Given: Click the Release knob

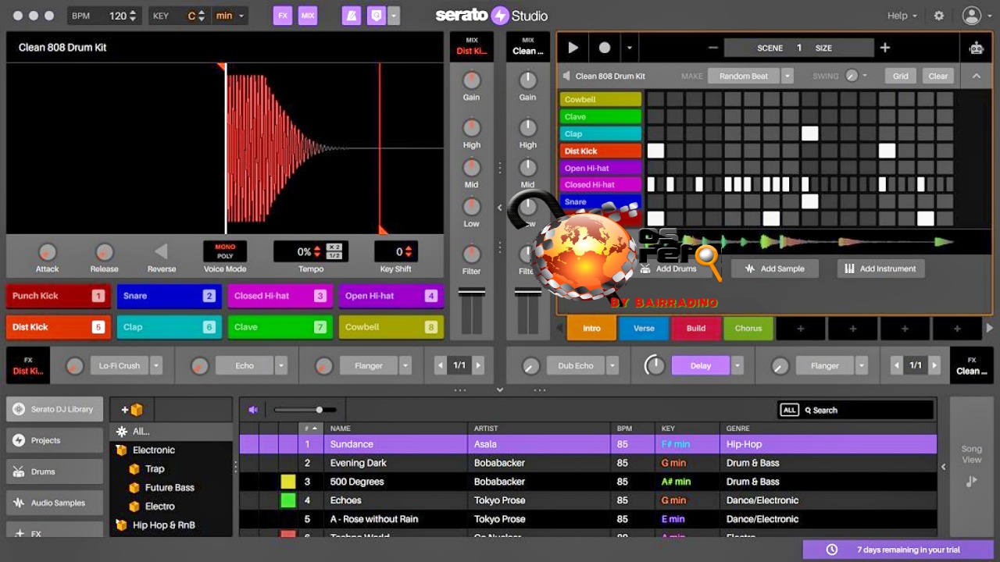Looking at the screenshot, I should tap(104, 252).
